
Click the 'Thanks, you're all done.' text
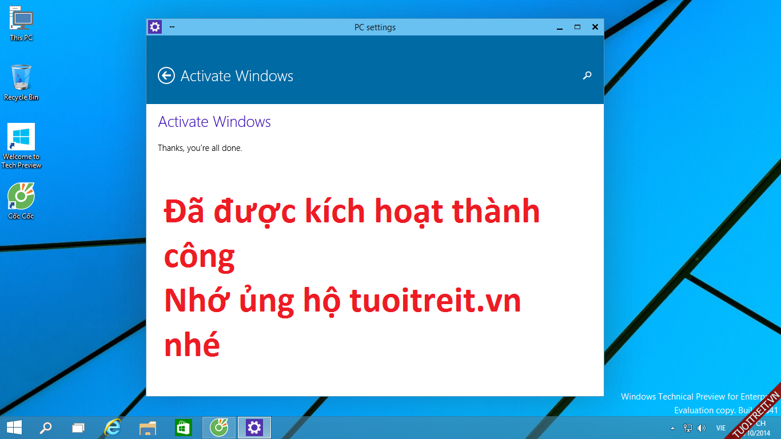click(200, 148)
